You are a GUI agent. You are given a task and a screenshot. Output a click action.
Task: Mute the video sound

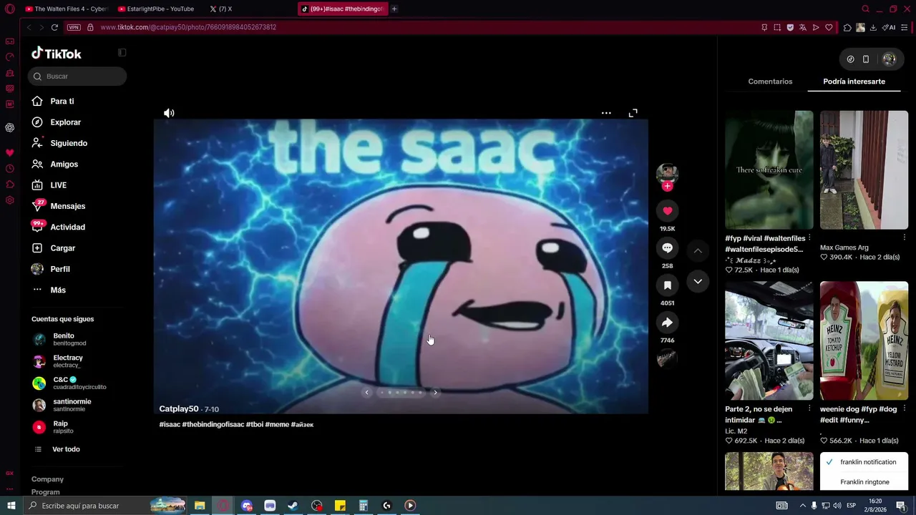pyautogui.click(x=169, y=113)
